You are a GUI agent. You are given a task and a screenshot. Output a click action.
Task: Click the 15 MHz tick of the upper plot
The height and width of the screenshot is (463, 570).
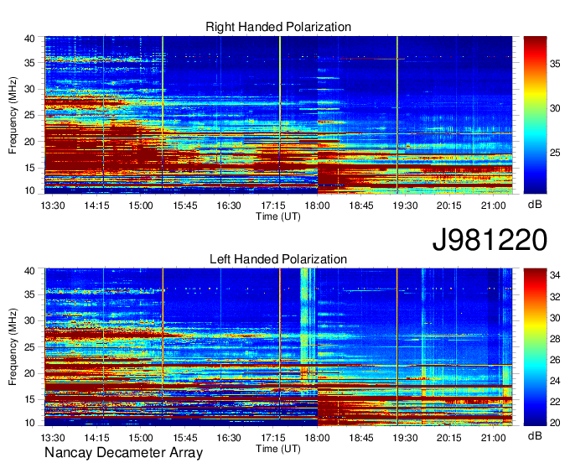coord(30,168)
